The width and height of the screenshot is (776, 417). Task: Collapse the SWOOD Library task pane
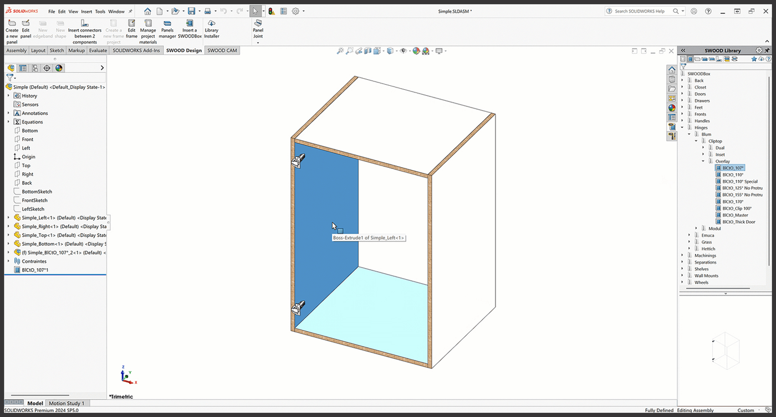[683, 50]
